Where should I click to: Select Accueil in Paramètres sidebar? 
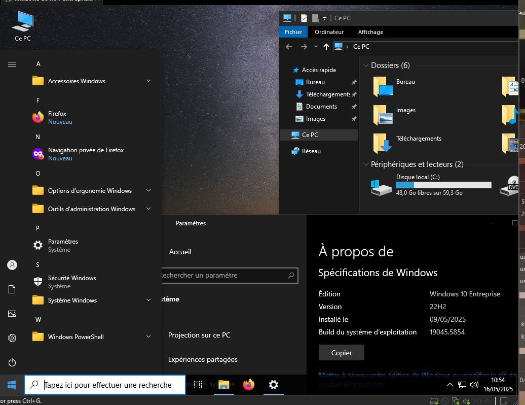pyautogui.click(x=180, y=252)
